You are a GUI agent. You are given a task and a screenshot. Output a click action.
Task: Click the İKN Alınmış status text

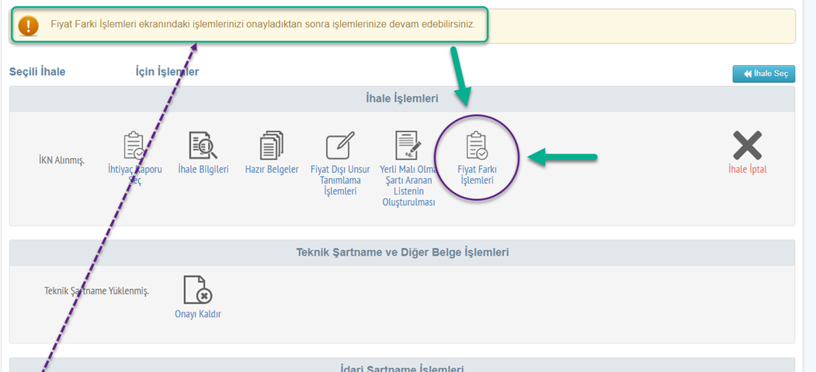pos(61,160)
